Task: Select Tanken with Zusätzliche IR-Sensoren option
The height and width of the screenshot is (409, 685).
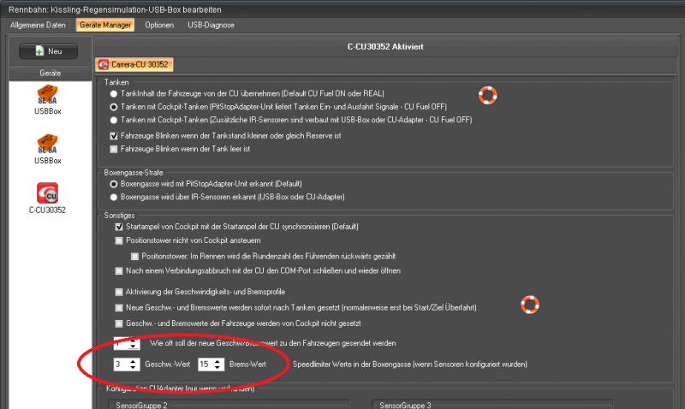Action: point(114,120)
